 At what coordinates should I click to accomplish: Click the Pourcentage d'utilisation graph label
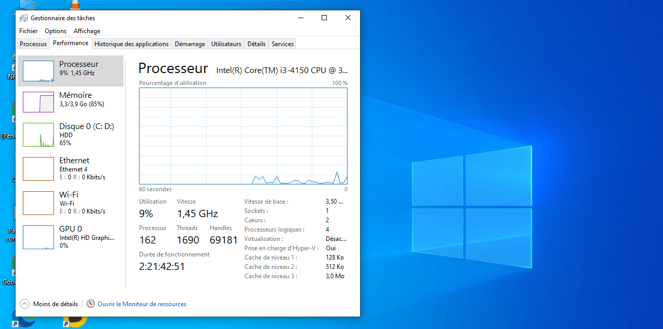[x=173, y=83]
